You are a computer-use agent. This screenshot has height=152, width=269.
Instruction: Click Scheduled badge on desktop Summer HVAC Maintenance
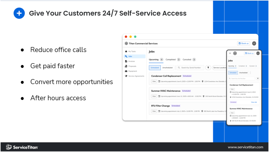pos(186,91)
